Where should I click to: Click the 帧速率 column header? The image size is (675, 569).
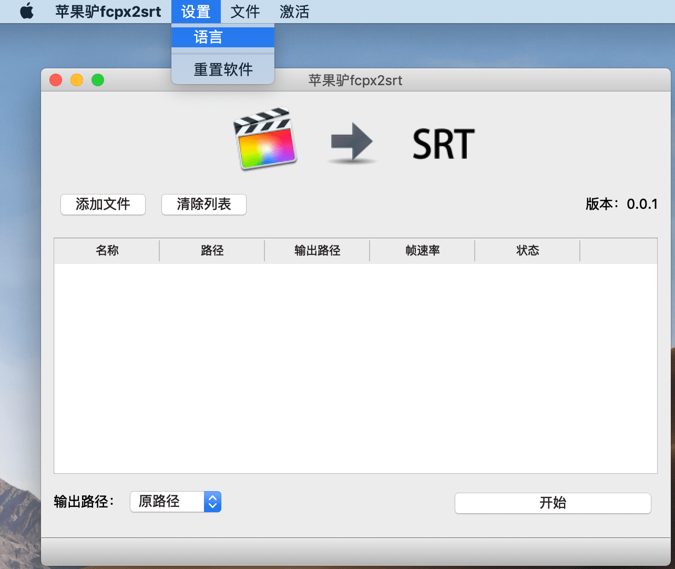tap(422, 250)
